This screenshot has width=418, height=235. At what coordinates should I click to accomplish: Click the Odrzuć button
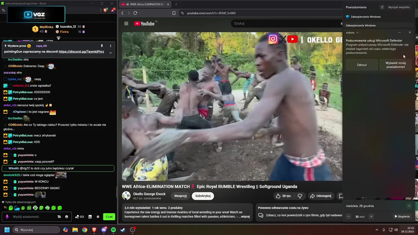point(362,65)
